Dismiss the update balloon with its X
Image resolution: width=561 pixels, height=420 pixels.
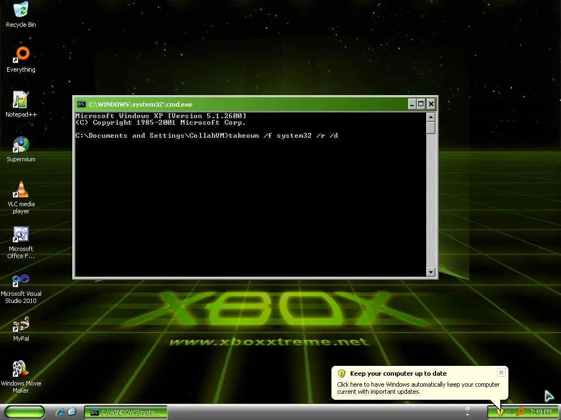[501, 372]
